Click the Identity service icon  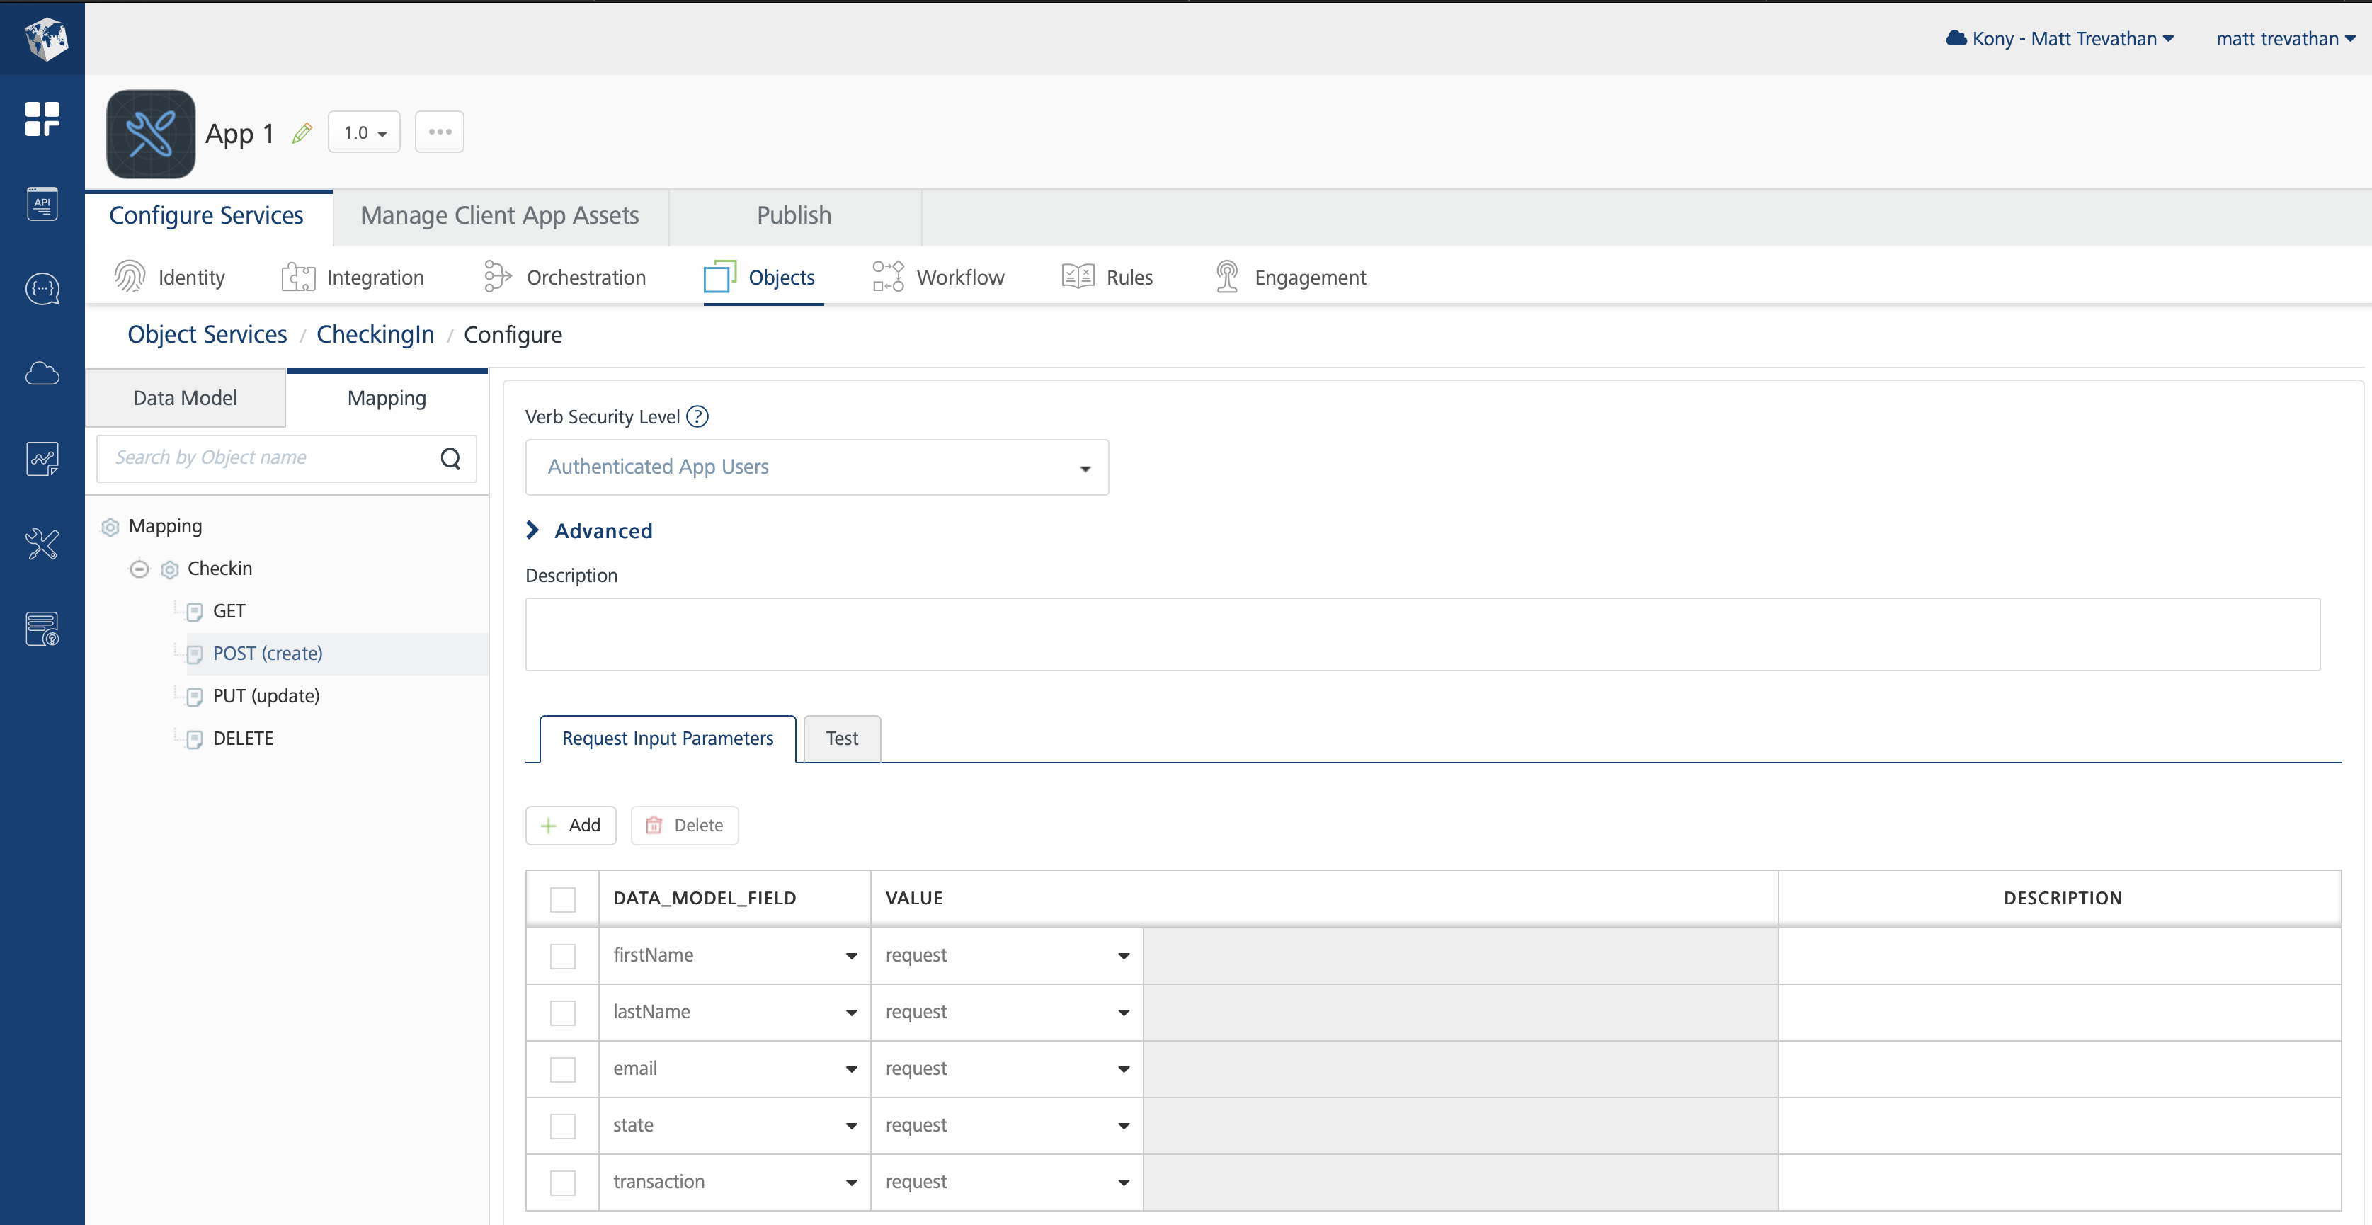[x=129, y=276]
